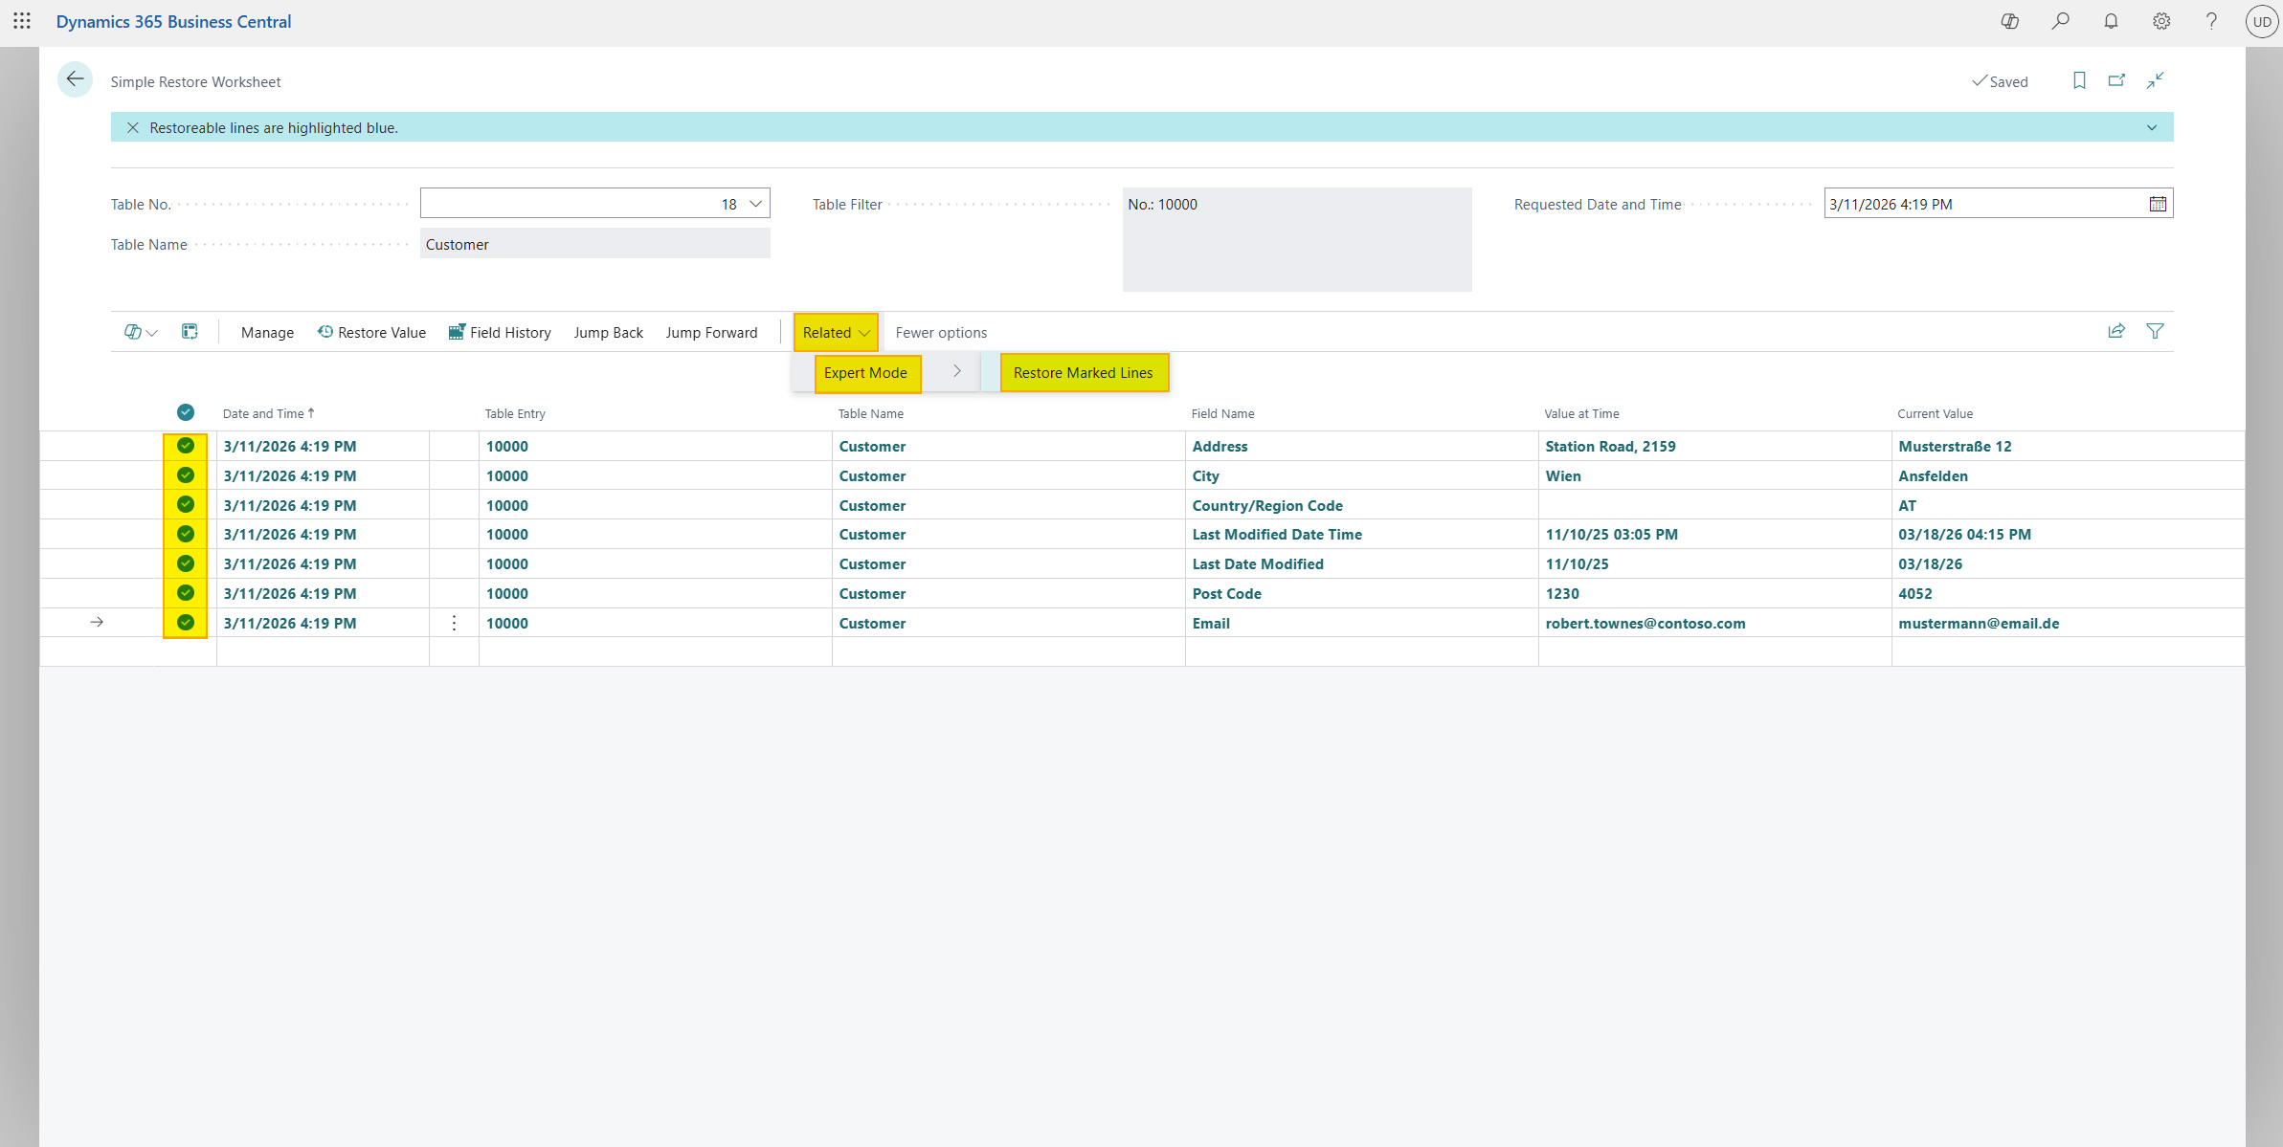This screenshot has width=2283, height=1147.
Task: Click the Copilot icon in top bar
Action: (x=2009, y=21)
